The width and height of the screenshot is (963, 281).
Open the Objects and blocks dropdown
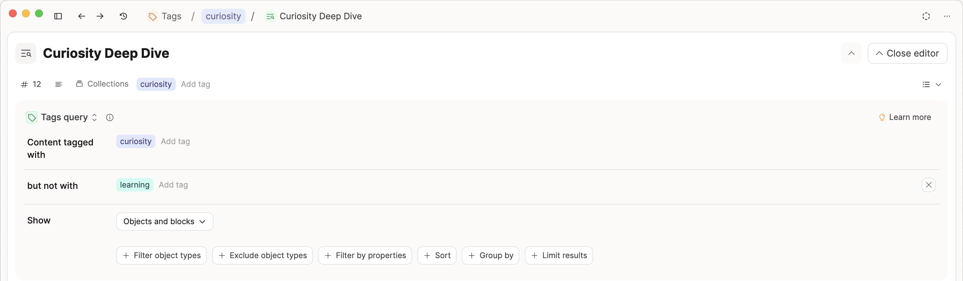coord(165,222)
